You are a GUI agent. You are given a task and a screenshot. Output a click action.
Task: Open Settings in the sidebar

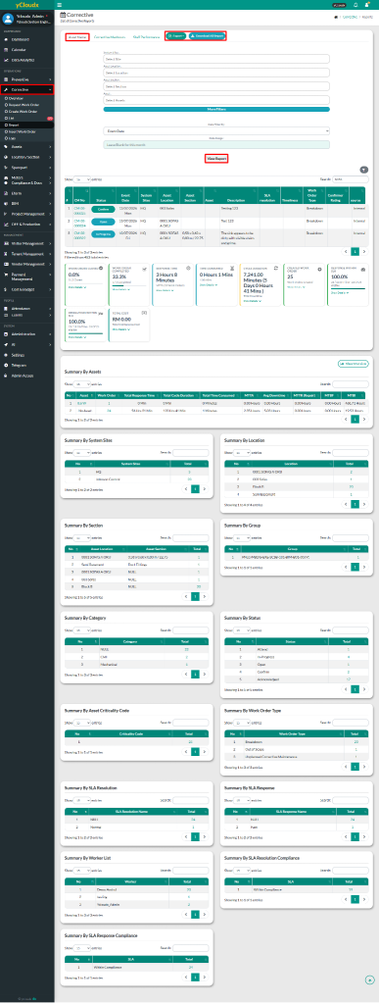click(26, 355)
